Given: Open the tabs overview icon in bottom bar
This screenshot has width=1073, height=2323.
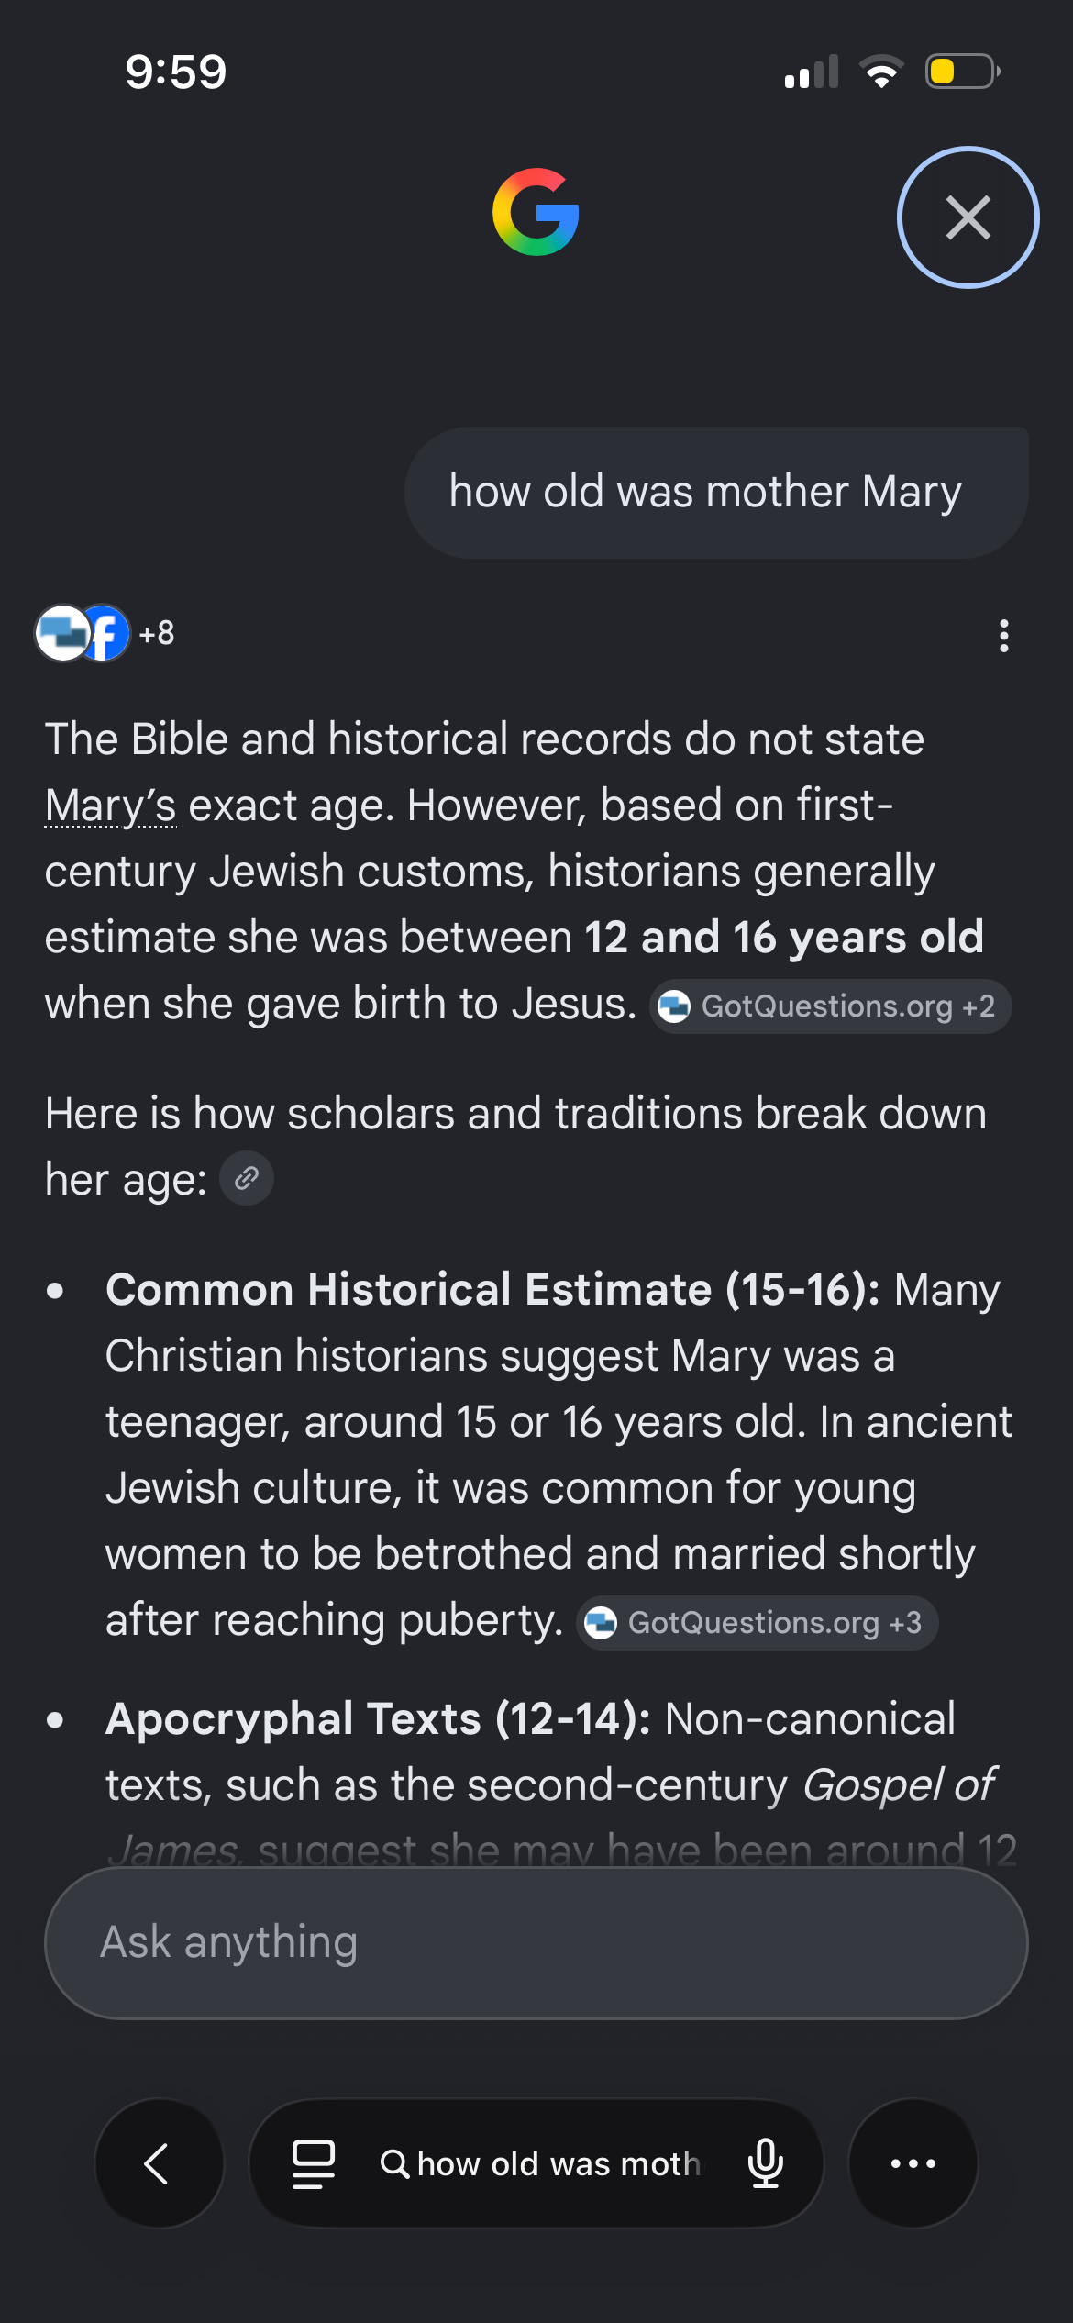Looking at the screenshot, I should 313,2163.
